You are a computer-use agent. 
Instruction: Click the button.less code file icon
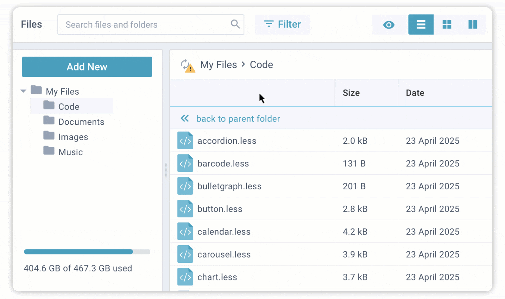(x=185, y=209)
